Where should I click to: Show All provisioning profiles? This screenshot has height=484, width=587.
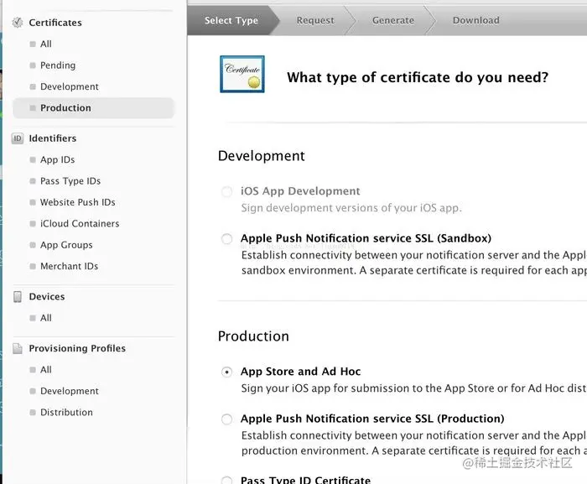(x=46, y=370)
